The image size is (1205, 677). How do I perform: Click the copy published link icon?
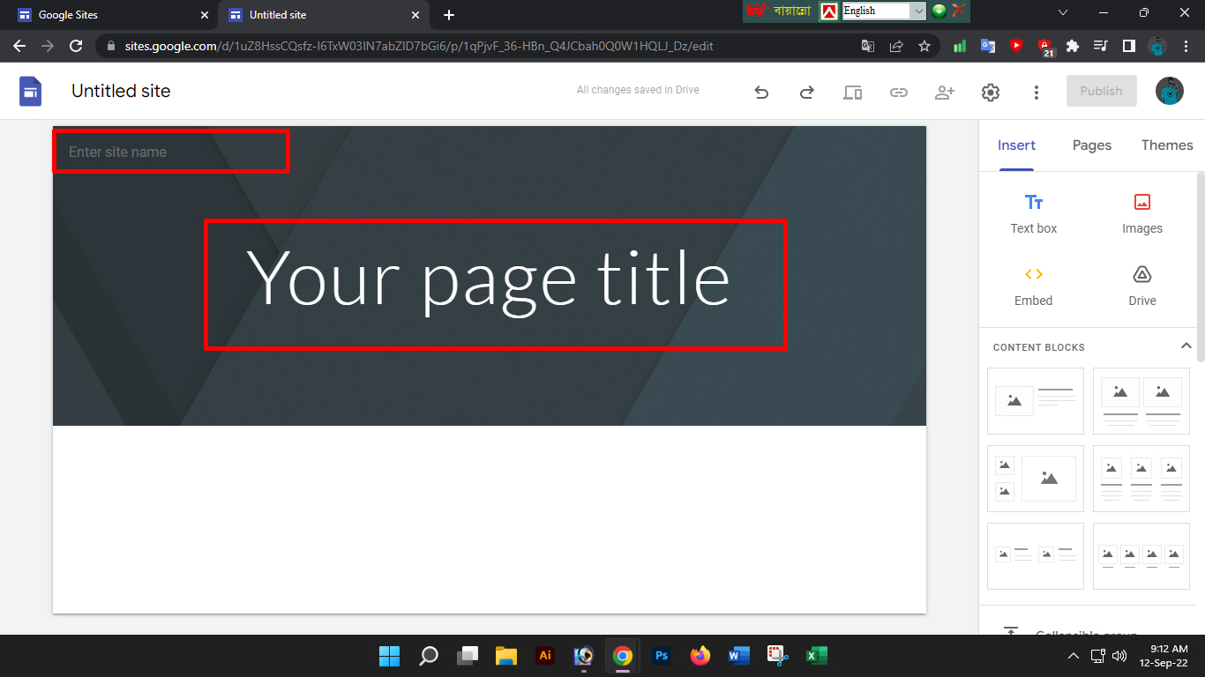click(898, 92)
